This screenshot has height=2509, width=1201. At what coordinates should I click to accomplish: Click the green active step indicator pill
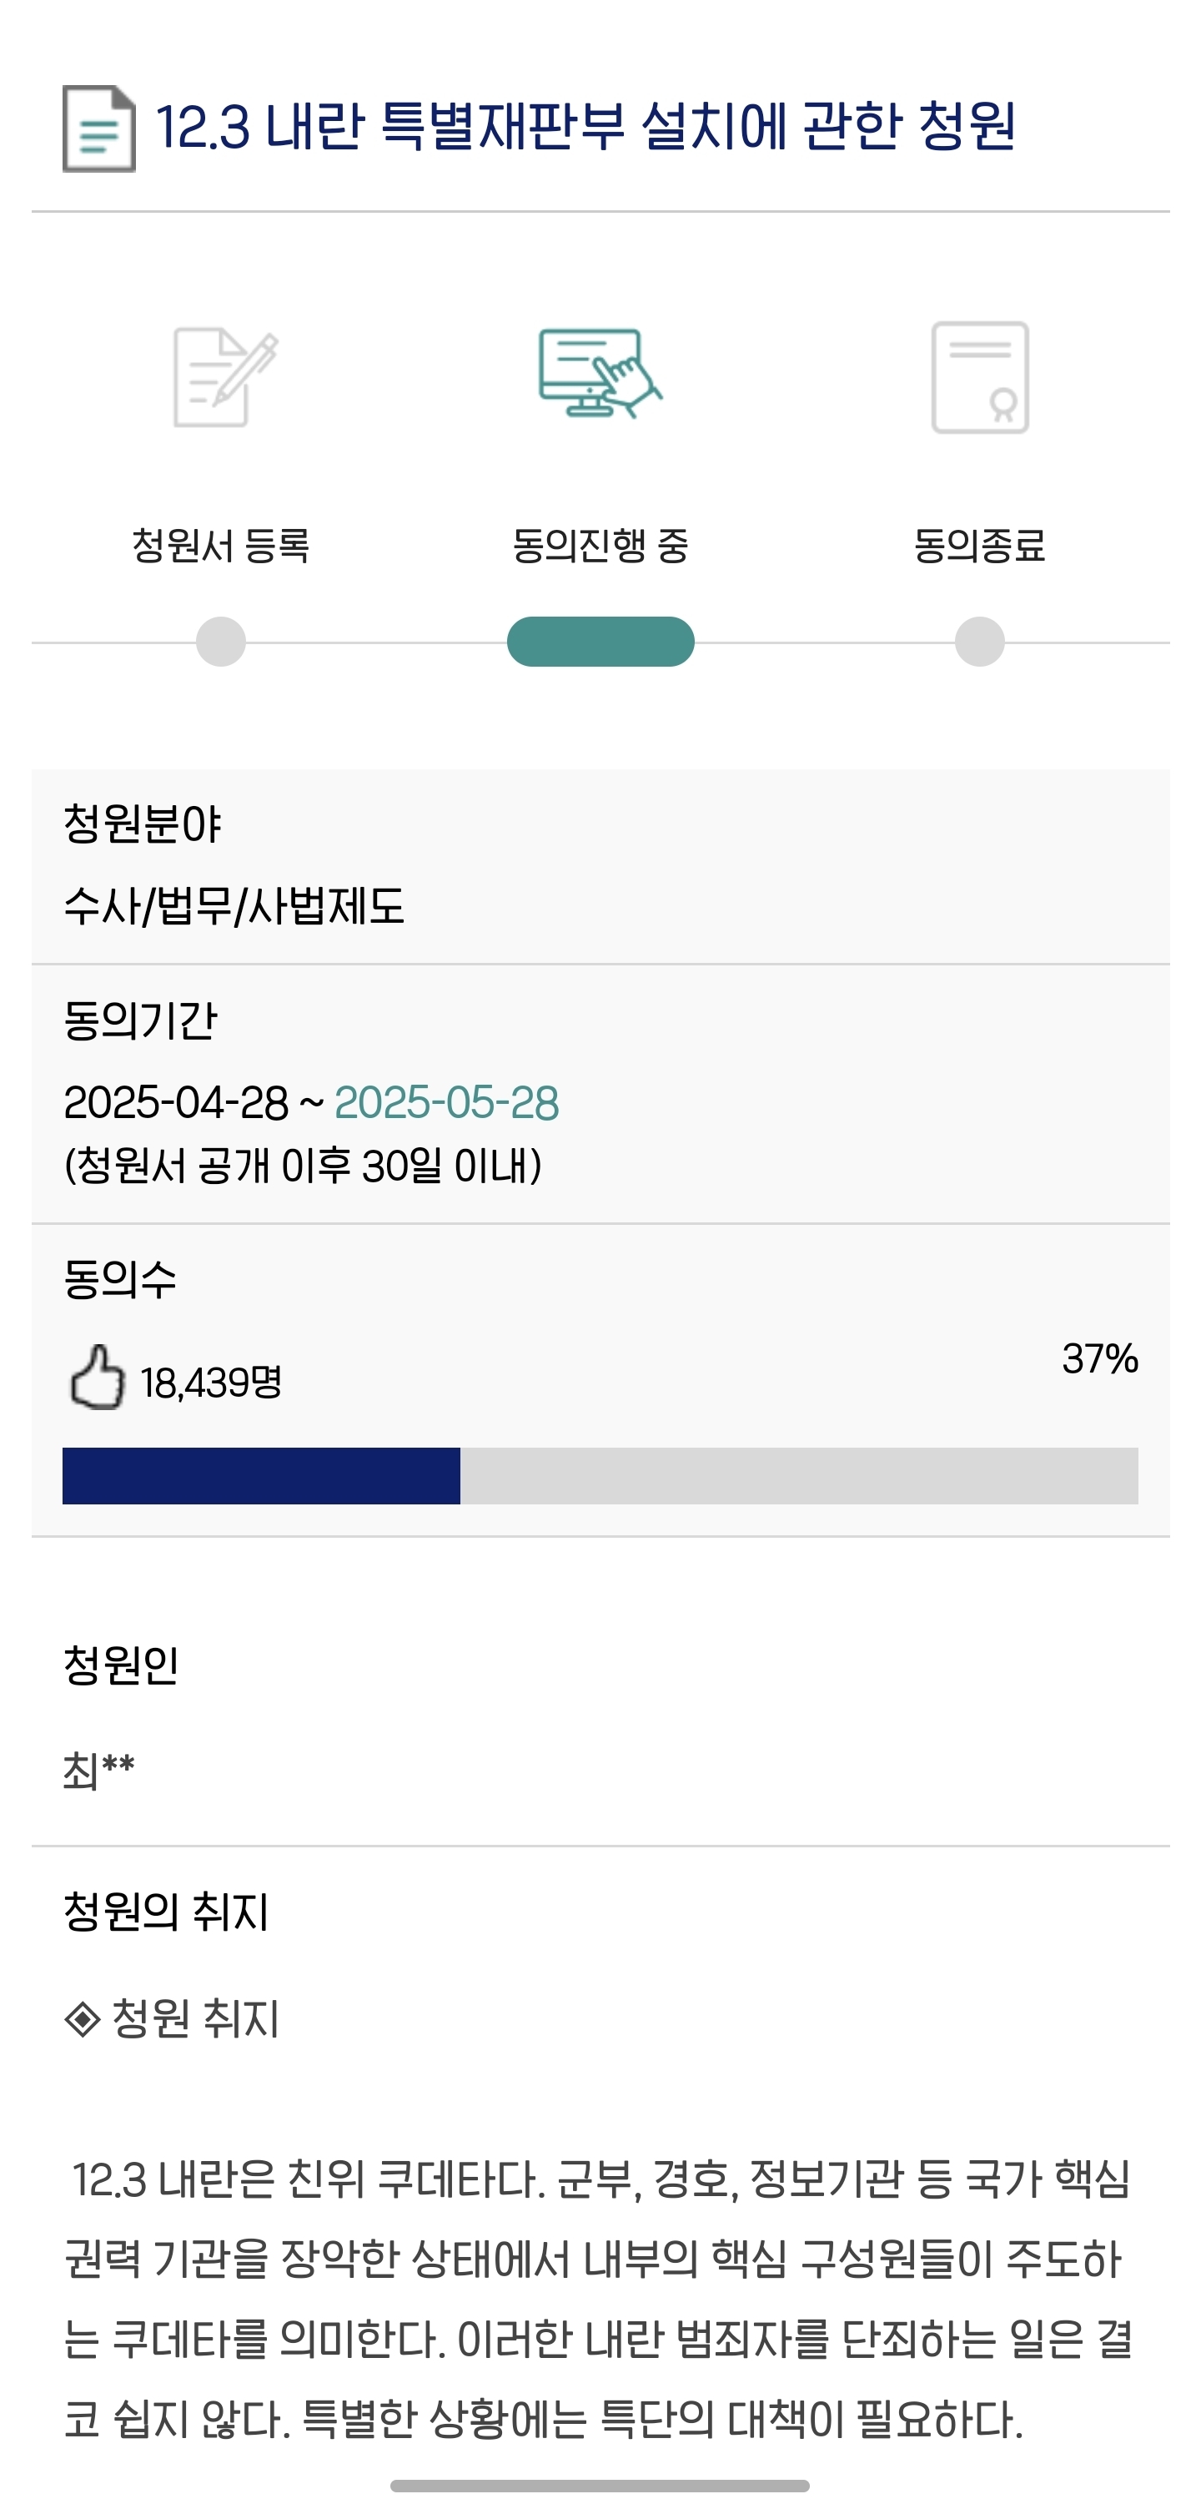600,642
